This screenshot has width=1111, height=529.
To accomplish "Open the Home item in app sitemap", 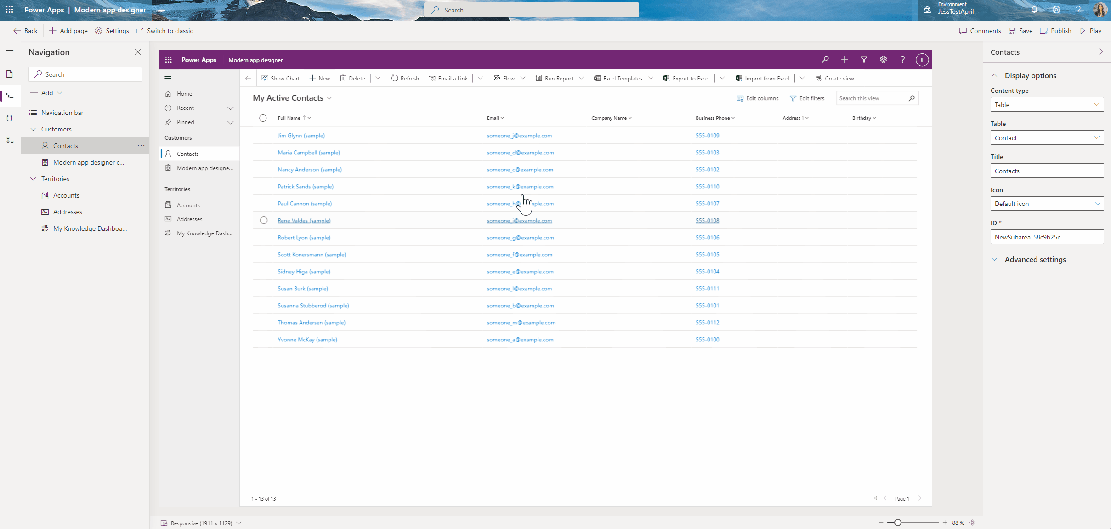I will tap(184, 93).
